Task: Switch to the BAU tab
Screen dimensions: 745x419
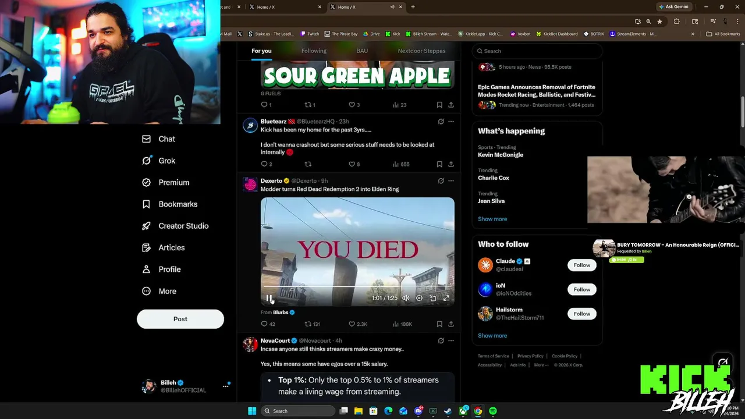Action: click(x=362, y=51)
